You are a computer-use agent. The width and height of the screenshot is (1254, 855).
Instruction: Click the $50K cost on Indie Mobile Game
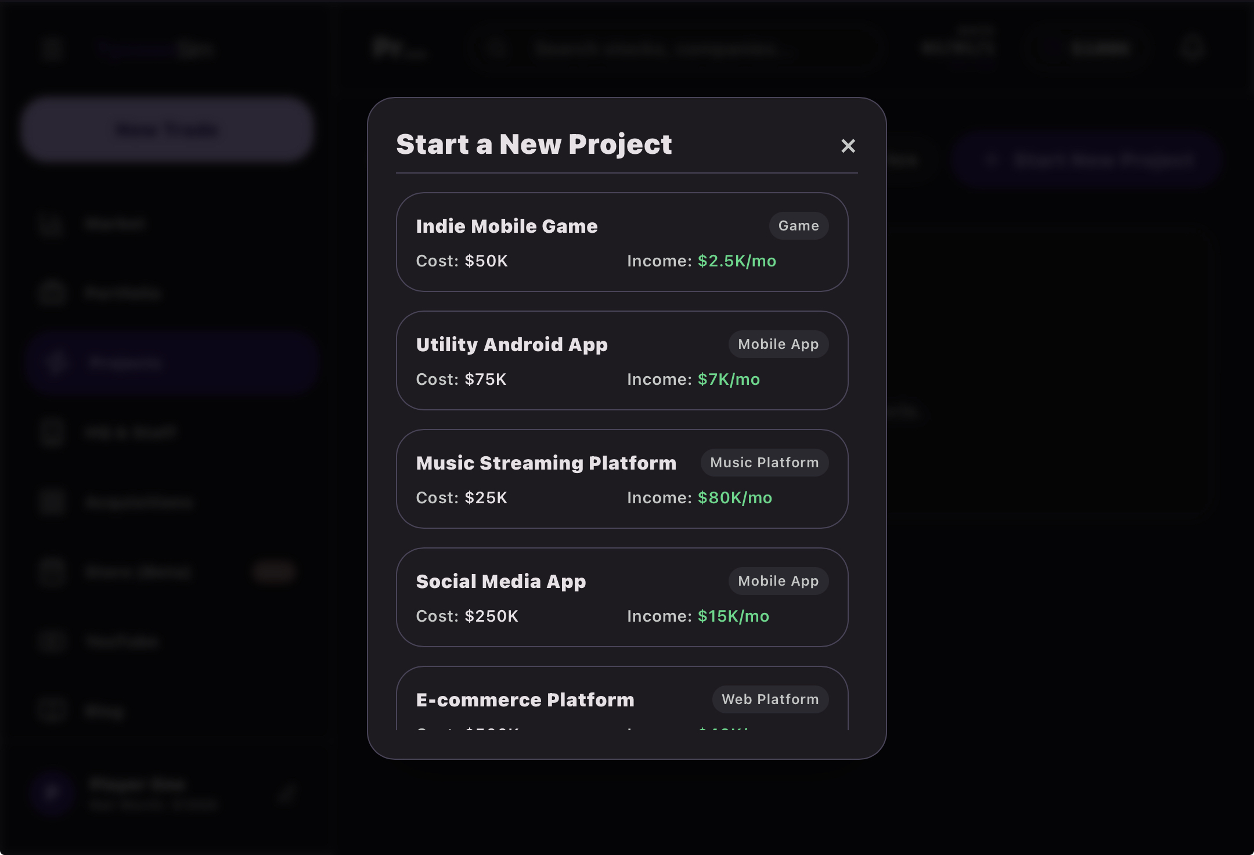[x=486, y=261]
